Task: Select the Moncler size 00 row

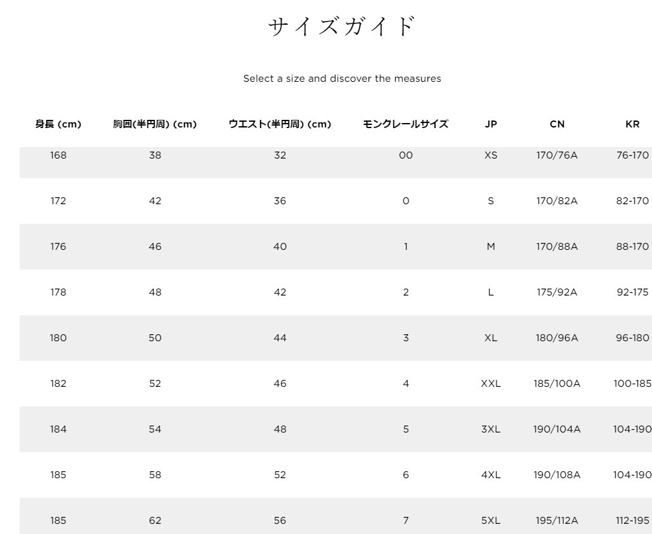Action: point(405,155)
